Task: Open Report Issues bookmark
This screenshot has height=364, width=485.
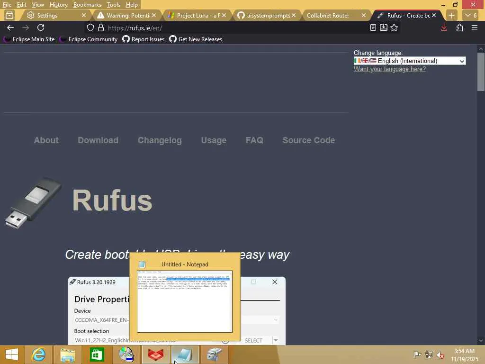Action: pos(143,39)
